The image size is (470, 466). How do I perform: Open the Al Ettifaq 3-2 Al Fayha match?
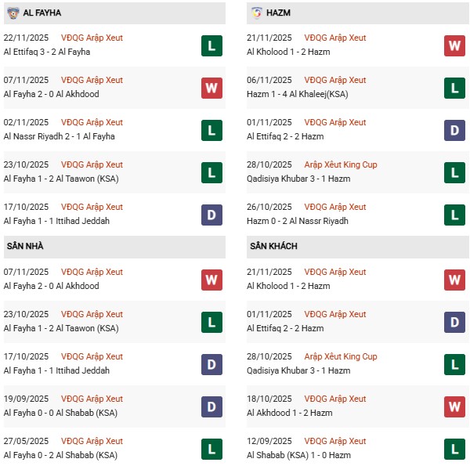[47, 52]
